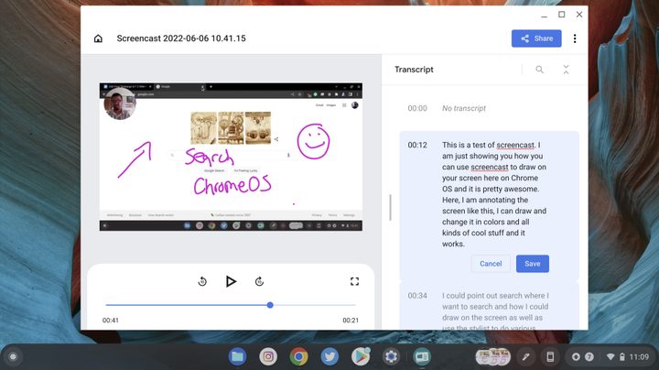Select the 00:34 transcript paragraph
Image resolution: width=659 pixels, height=370 pixels.
[x=495, y=311]
